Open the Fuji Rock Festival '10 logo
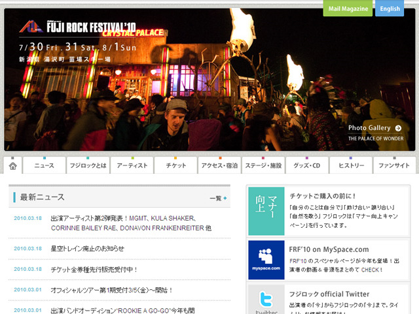Image resolution: width=419 pixels, height=314 pixels. click(x=78, y=27)
